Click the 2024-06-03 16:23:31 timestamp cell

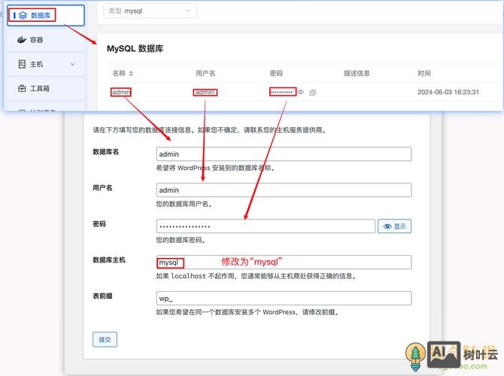coord(448,92)
